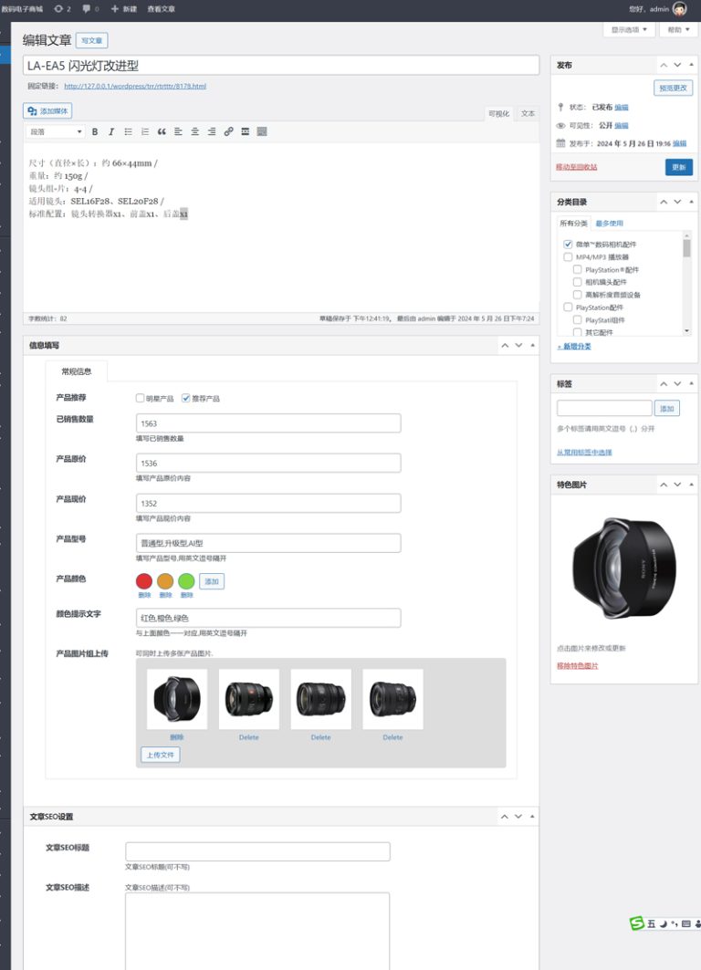The height and width of the screenshot is (970, 701).
Task: Insert a bulleted list
Action: (x=129, y=132)
